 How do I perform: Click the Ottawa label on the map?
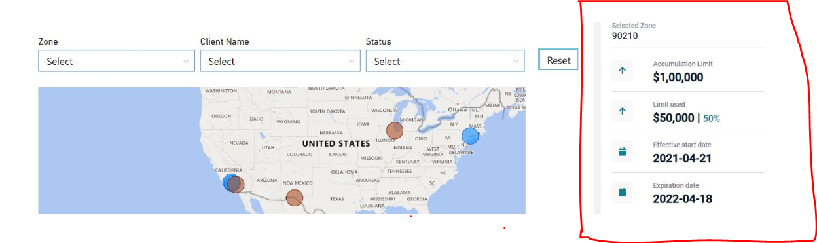(x=457, y=109)
